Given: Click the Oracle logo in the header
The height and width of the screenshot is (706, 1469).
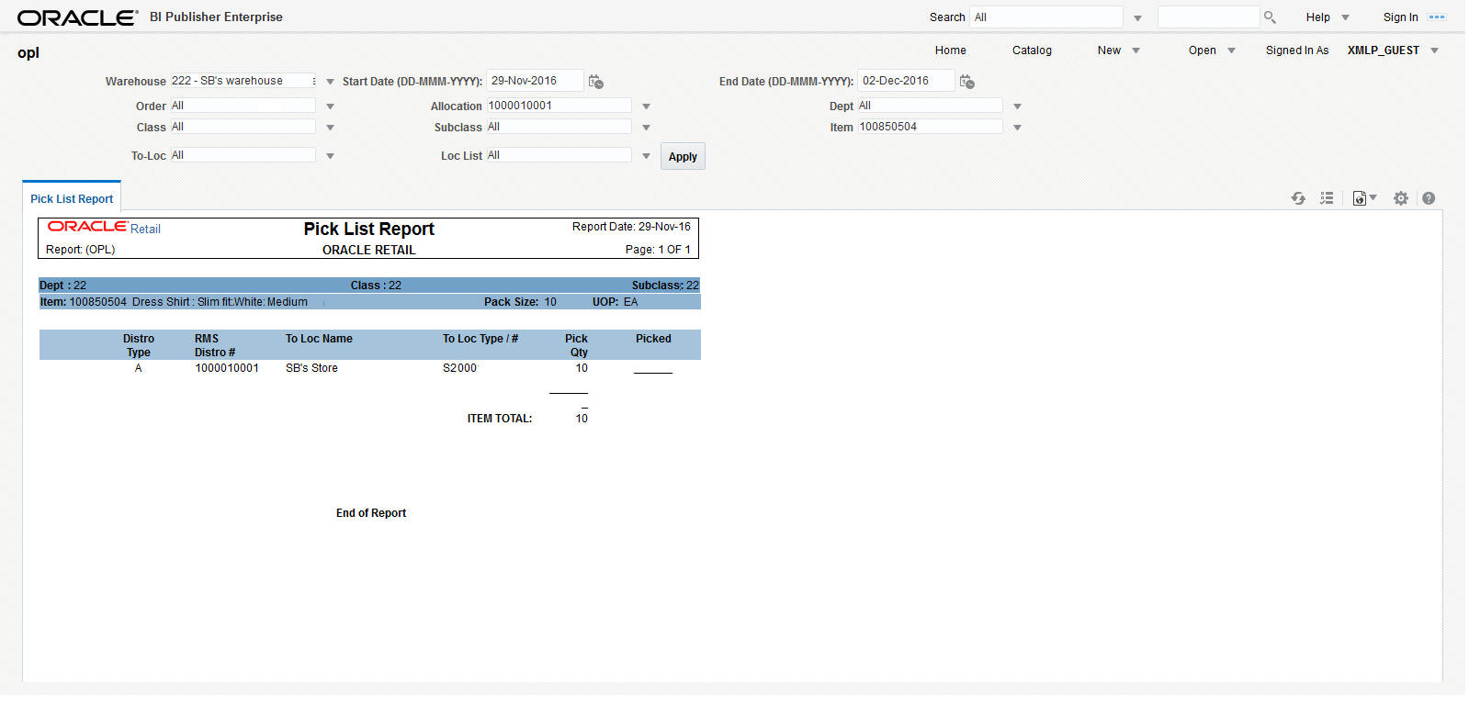Looking at the screenshot, I should [77, 17].
